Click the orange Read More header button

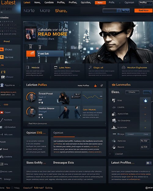coord(143,10)
